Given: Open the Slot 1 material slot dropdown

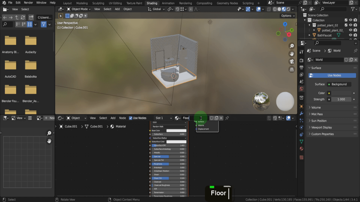Looking at the screenshot, I should click(x=163, y=118).
